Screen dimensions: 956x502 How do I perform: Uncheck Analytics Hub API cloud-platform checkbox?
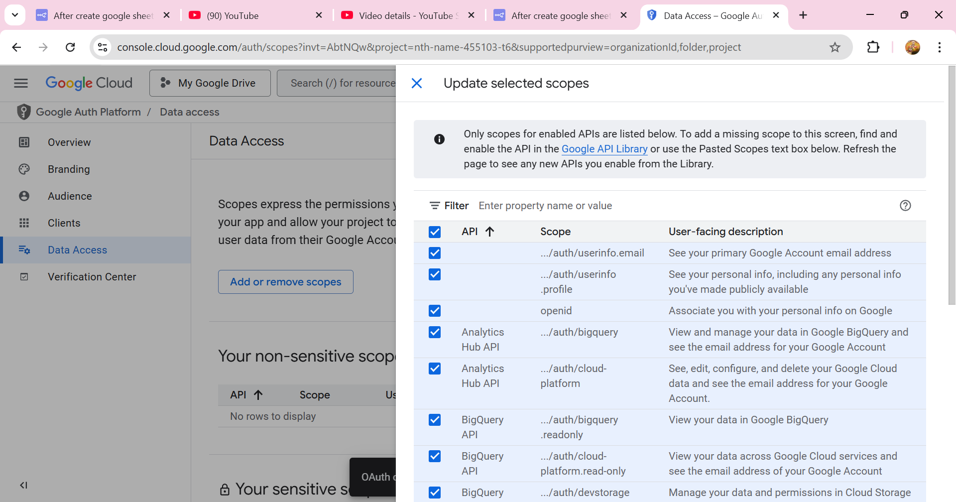435,369
